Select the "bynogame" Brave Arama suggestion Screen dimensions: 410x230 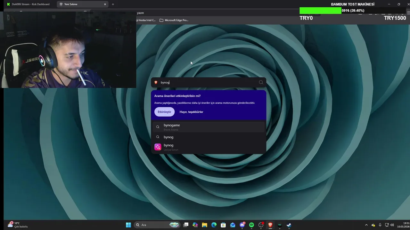[x=209, y=127]
